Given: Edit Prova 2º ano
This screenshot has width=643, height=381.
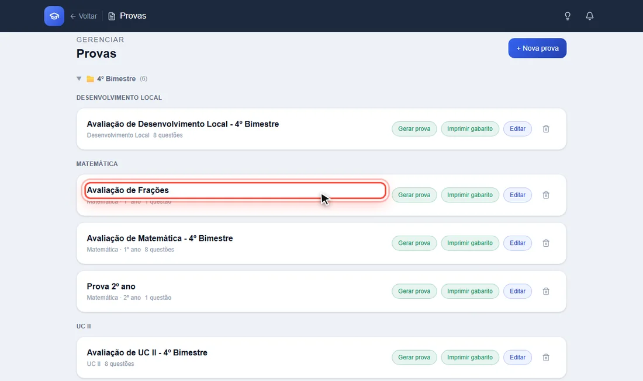Looking at the screenshot, I should point(517,291).
